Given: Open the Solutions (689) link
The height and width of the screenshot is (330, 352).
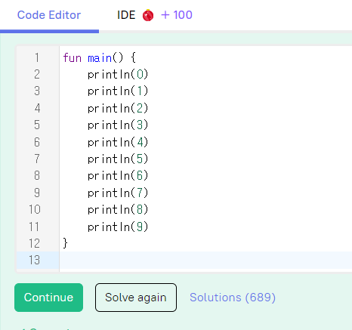Looking at the screenshot, I should click(x=233, y=298).
